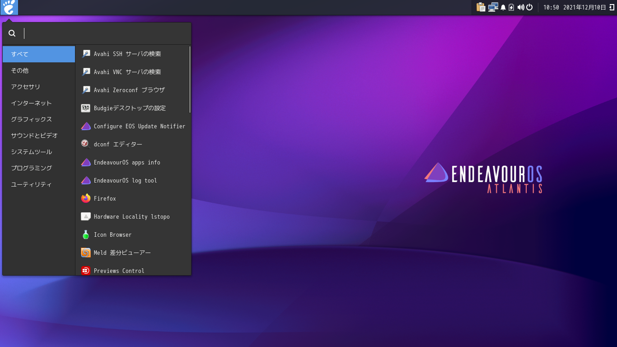Open the サウンドとビデオ category

(x=39, y=136)
